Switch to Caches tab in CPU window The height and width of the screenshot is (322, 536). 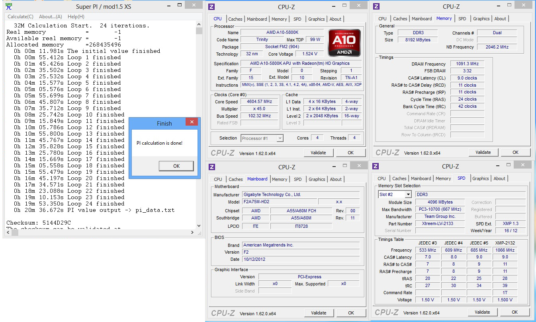coord(235,19)
